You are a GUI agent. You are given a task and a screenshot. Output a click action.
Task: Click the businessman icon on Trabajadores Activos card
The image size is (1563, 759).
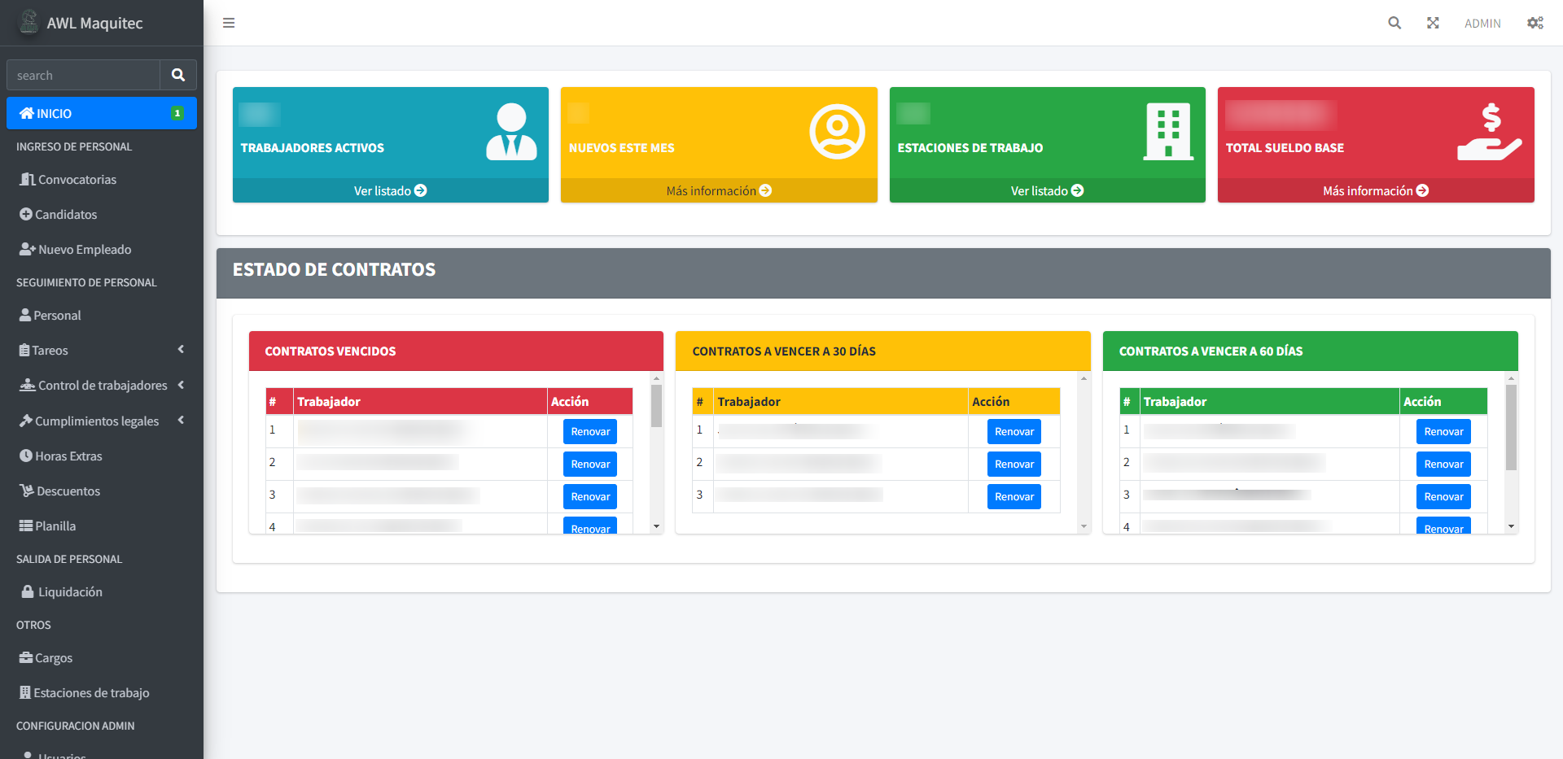point(511,132)
